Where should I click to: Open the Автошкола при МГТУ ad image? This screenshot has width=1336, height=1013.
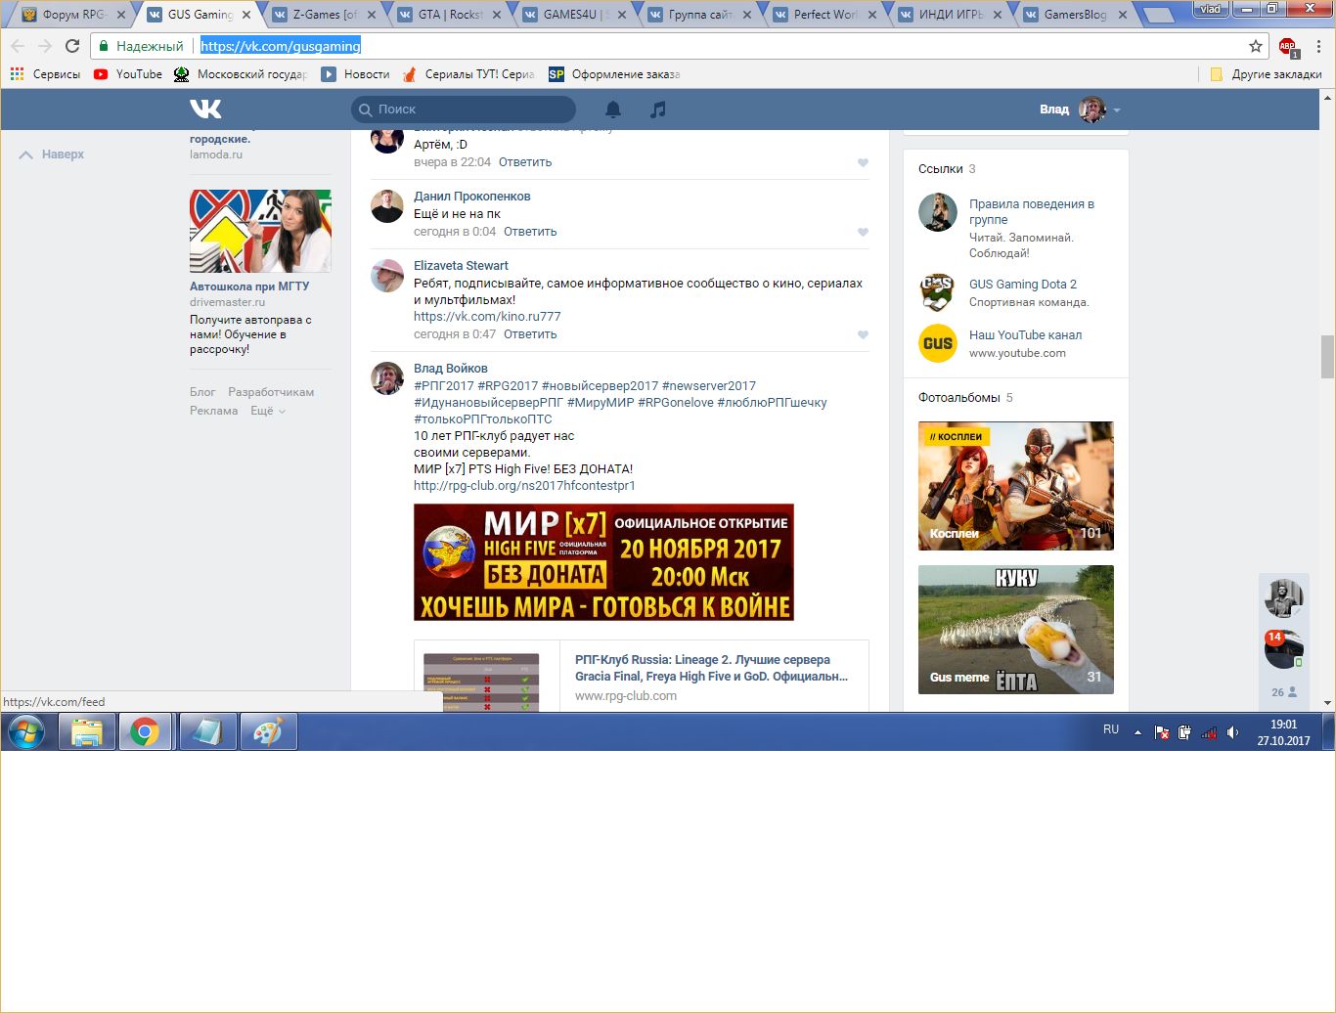pos(260,231)
